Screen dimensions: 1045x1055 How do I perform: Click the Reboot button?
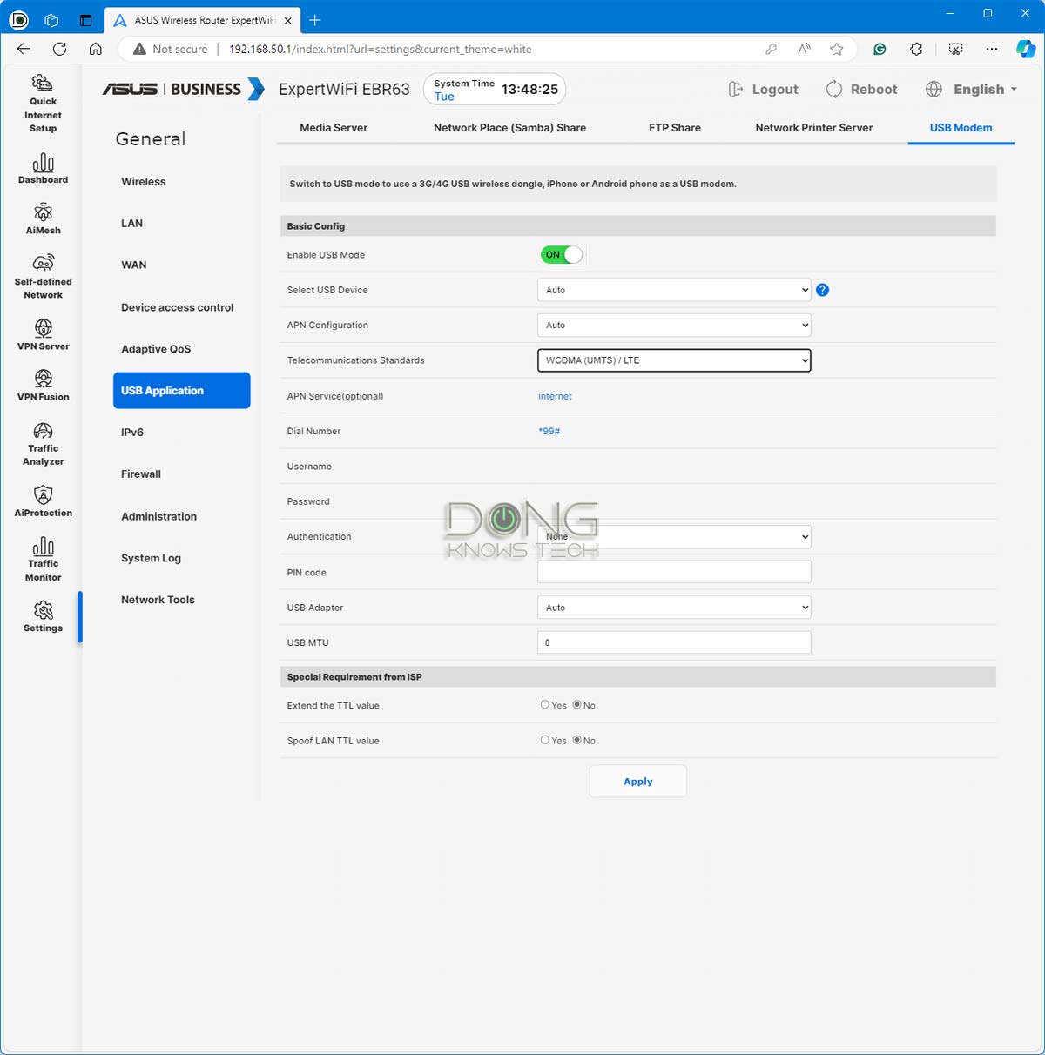point(861,89)
